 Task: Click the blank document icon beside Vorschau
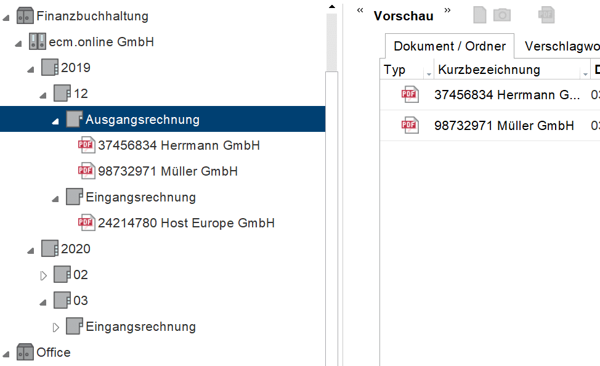click(480, 15)
